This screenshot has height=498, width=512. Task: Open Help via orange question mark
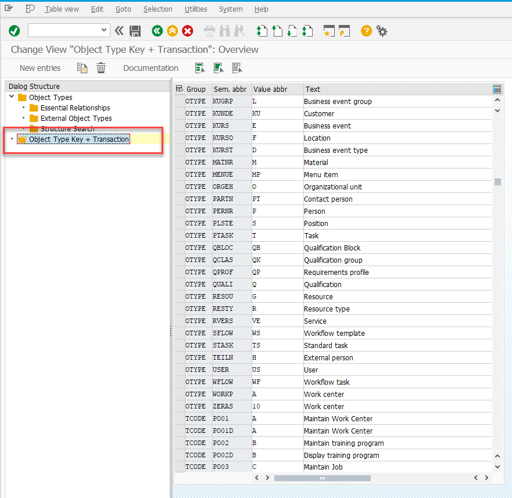click(x=366, y=31)
